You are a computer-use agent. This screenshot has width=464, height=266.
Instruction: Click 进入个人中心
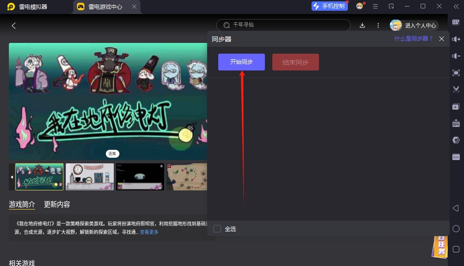click(x=420, y=26)
